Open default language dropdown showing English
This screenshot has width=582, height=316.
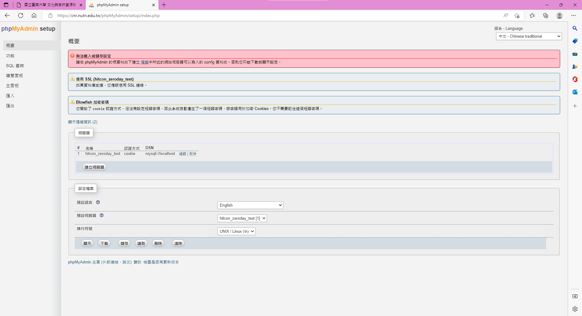250,205
